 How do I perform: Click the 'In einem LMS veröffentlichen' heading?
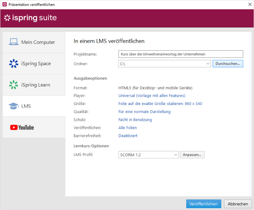[109, 41]
